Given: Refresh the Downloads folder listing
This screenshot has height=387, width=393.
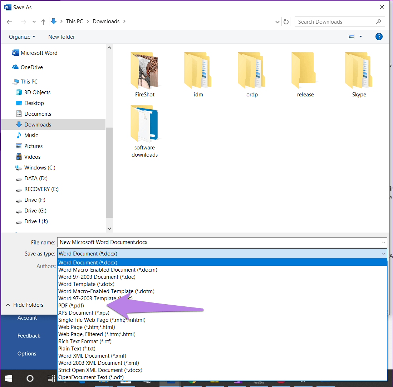Looking at the screenshot, I should click(286, 22).
